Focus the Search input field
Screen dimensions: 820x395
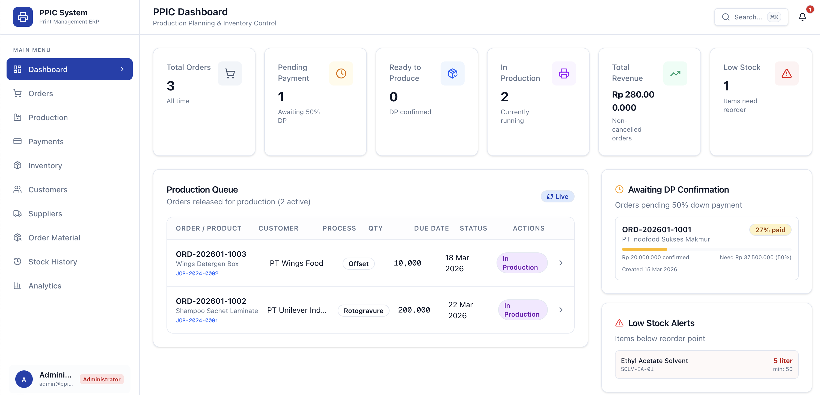coord(751,17)
